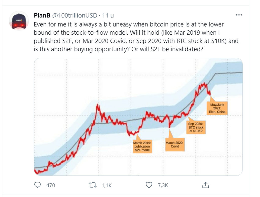Open the tweet via the "11 u" timestamp
Image resolution: width=260 pixels, height=197 pixels.
click(108, 16)
